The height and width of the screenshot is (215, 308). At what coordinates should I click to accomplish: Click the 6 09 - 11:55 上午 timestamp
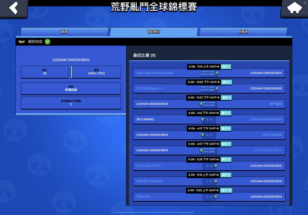203,190
